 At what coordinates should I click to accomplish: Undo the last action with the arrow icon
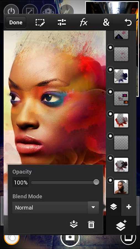pos(128,22)
